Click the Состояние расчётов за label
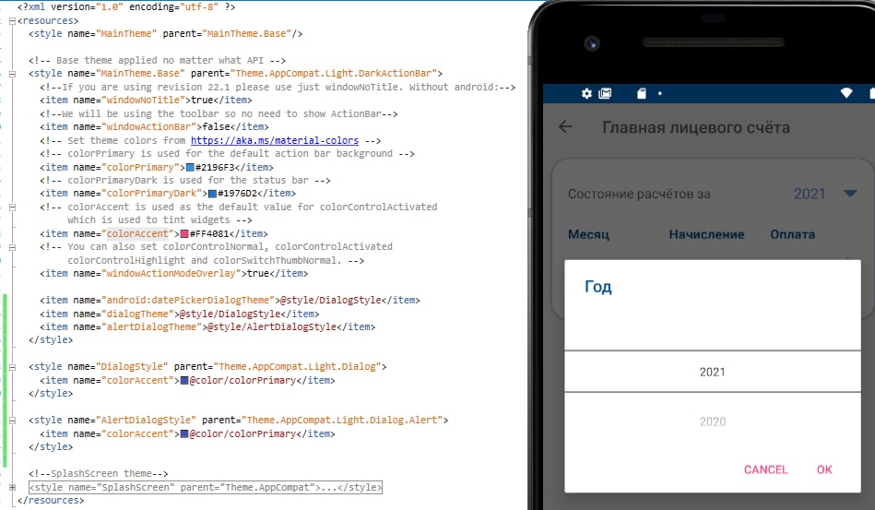Image resolution: width=875 pixels, height=510 pixels. click(x=639, y=195)
